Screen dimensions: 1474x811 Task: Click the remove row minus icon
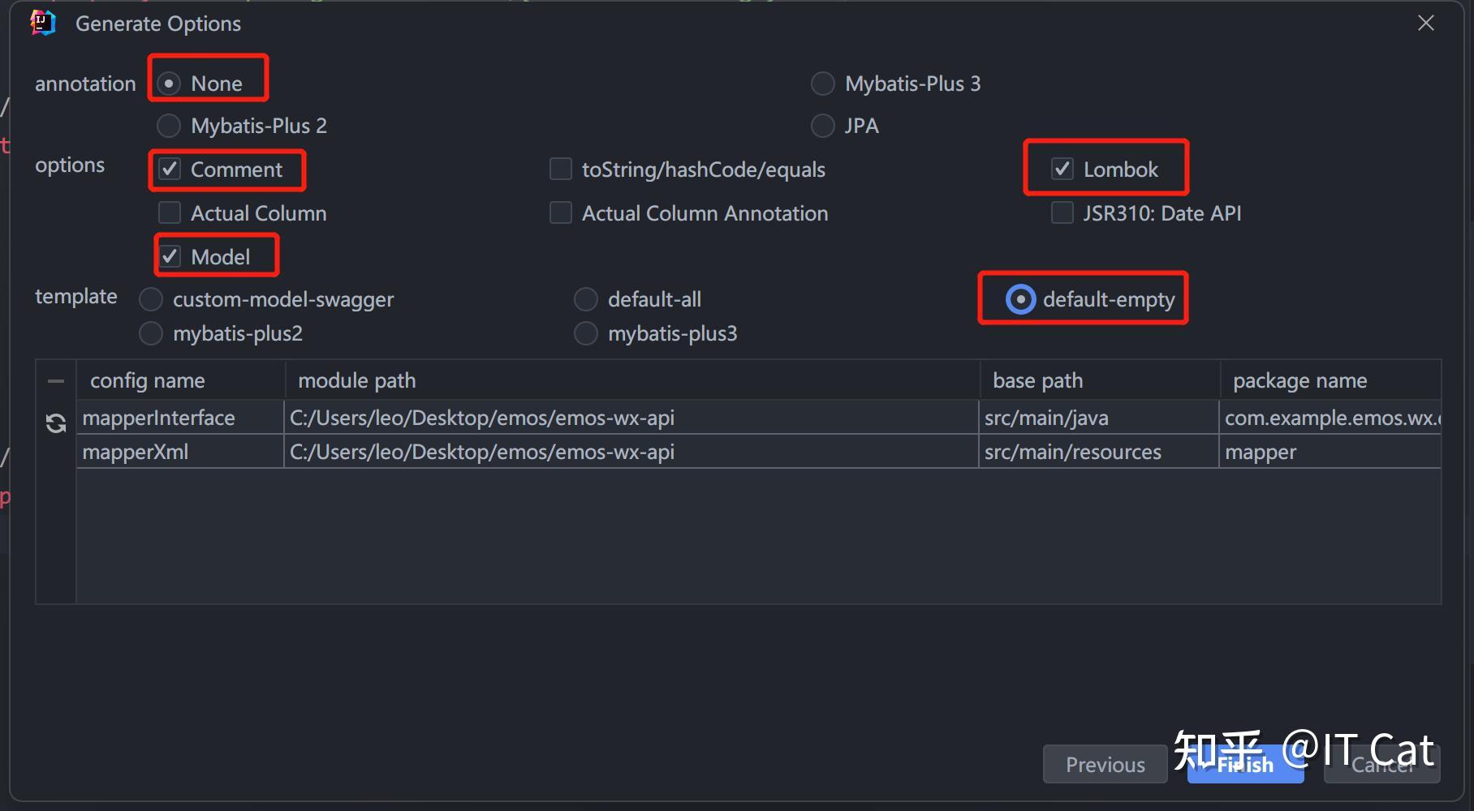[x=56, y=381]
